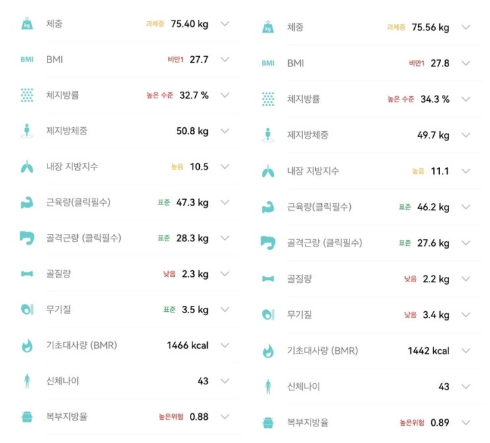Click the skeletal muscle icon beside 27.6 kg
Viewport: 490px width, 443px height.
(x=268, y=243)
